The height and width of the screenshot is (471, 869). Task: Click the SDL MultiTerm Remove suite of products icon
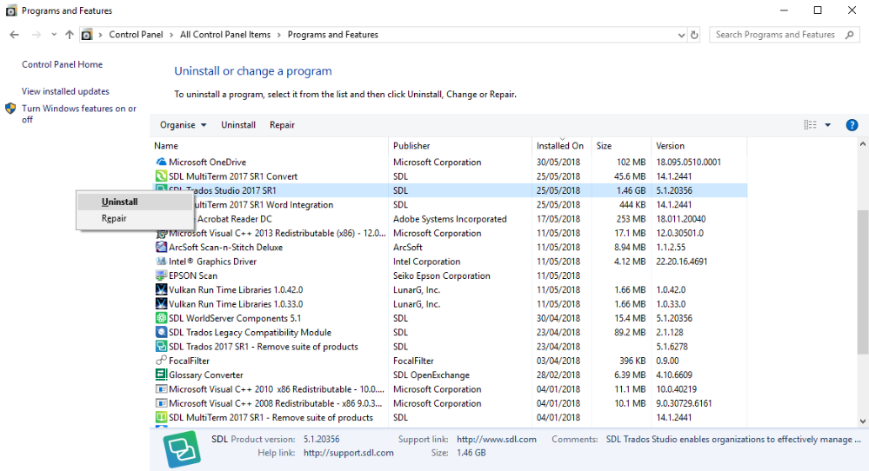coord(161,417)
